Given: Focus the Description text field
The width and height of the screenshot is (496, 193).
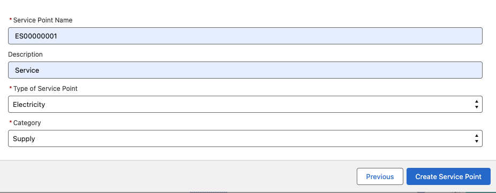Looking at the screenshot, I should coord(245,70).
